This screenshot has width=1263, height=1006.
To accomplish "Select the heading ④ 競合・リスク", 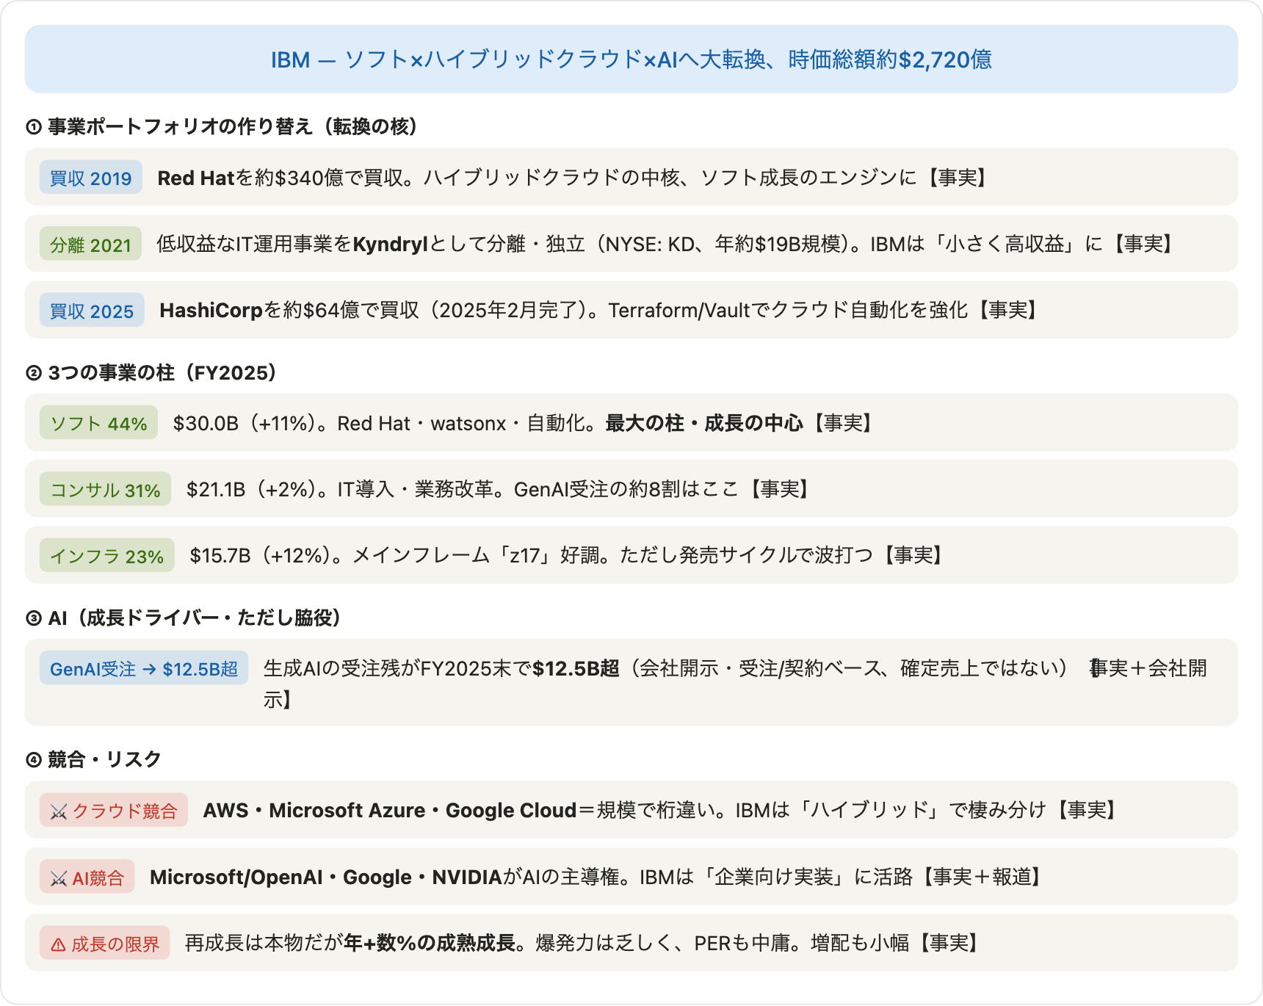I will pyautogui.click(x=93, y=759).
